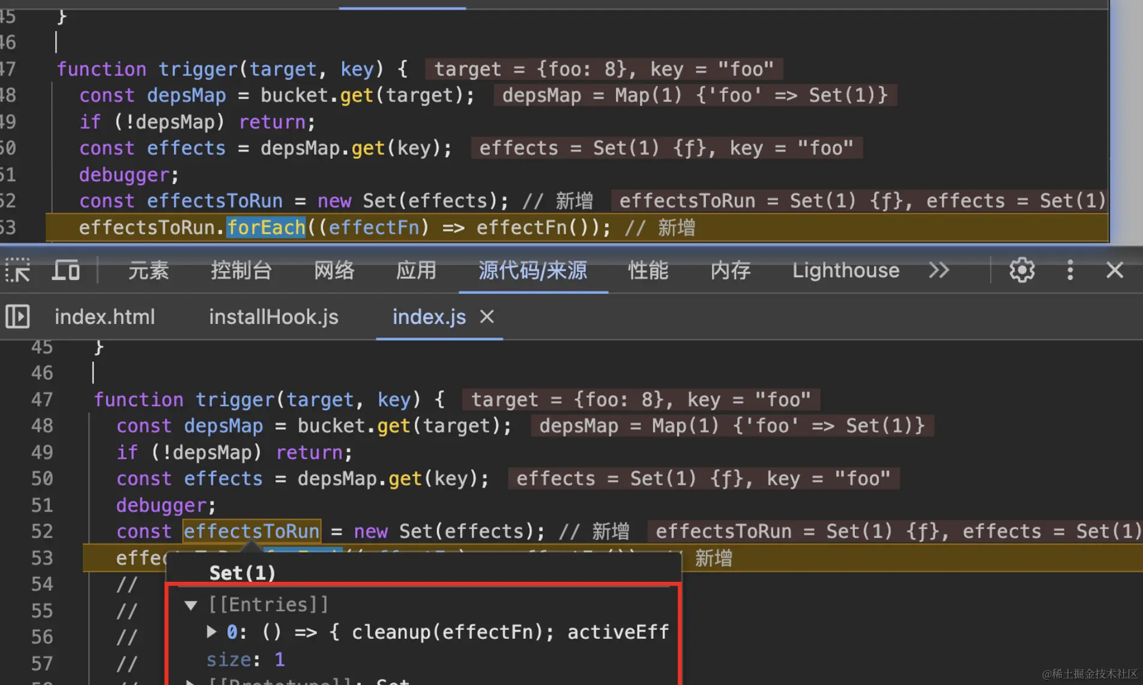Click line number 49 in lower editor
The image size is (1143, 685).
click(42, 452)
